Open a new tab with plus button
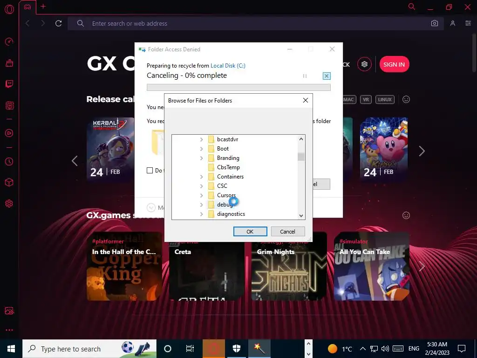 tap(43, 7)
